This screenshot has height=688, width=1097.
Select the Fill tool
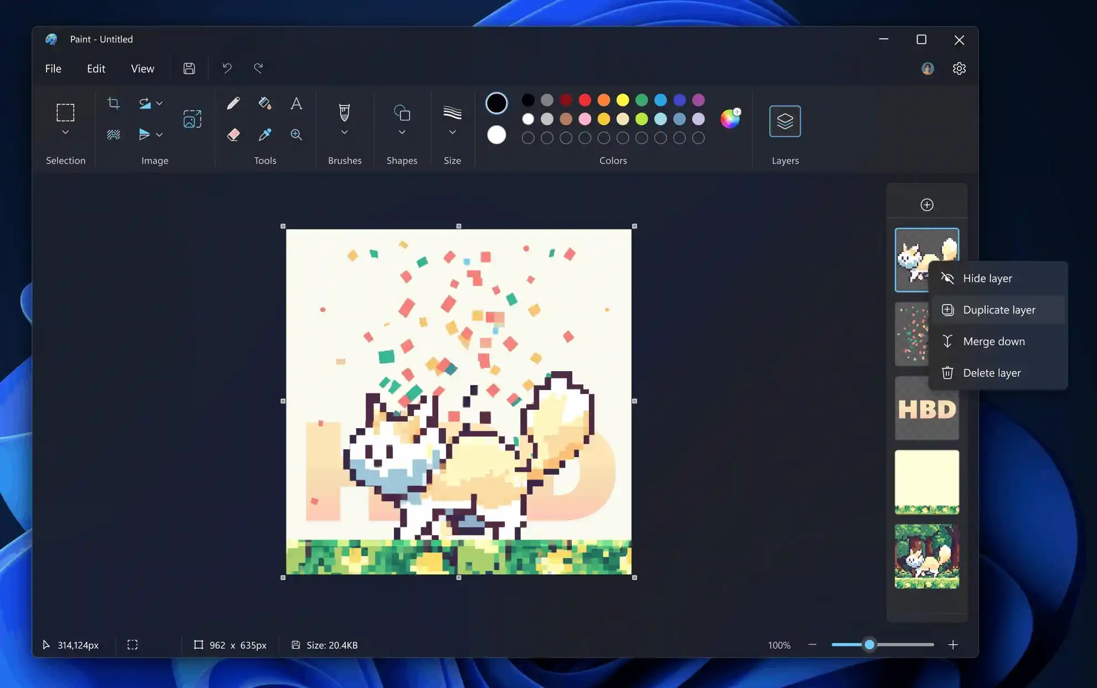pyautogui.click(x=265, y=103)
